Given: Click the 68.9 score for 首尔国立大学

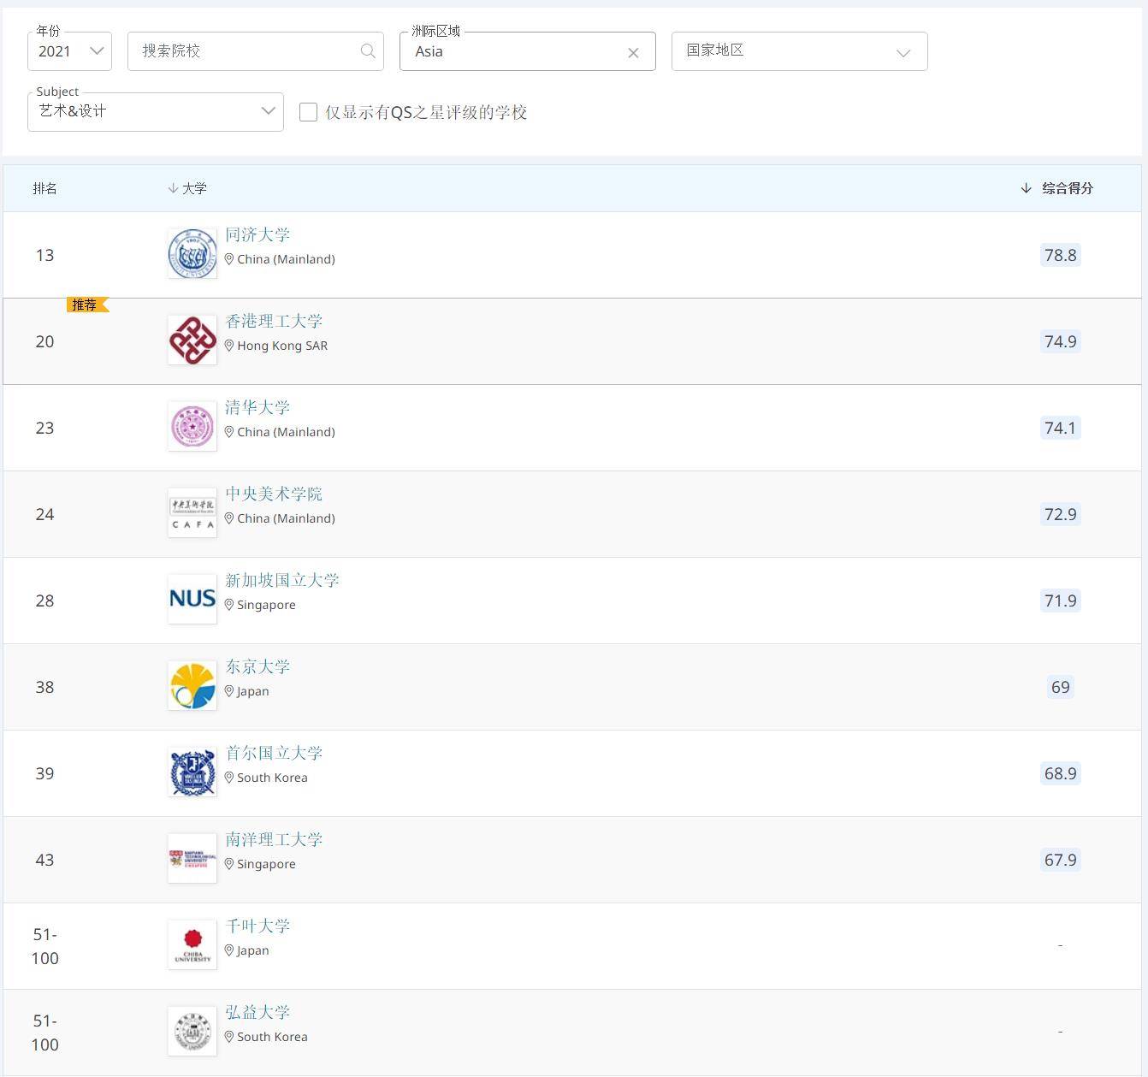Looking at the screenshot, I should (1060, 773).
